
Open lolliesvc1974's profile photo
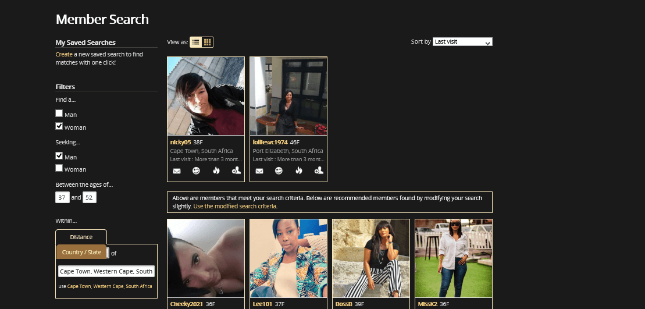(x=288, y=96)
